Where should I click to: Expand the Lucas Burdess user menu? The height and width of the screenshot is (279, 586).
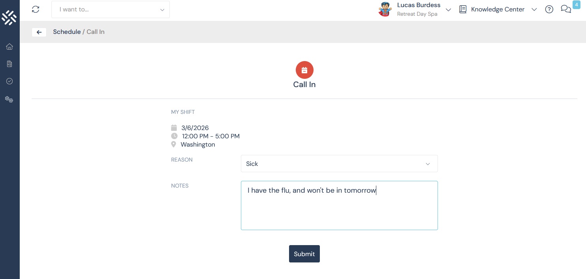pos(448,10)
